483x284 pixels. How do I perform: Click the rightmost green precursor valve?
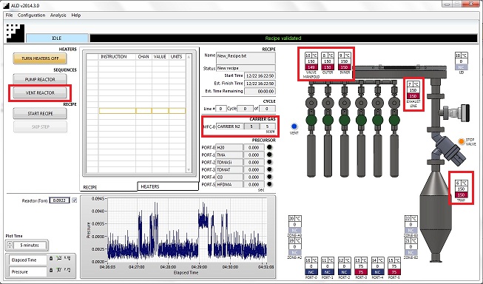pos(394,121)
